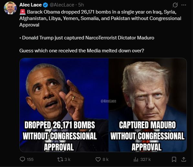
Task: Open the reply speech bubble icon
Action: pyautogui.click(x=22, y=159)
